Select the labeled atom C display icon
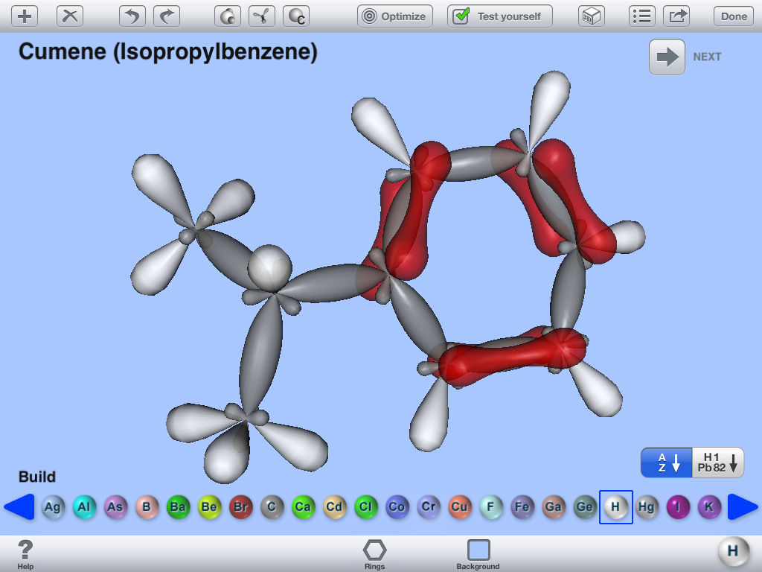762x572 pixels. click(x=296, y=16)
